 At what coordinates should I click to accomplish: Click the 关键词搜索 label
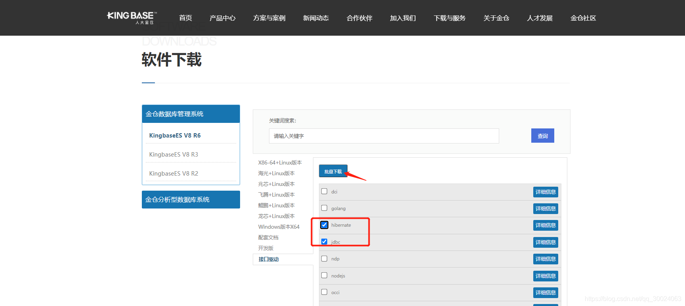tap(282, 120)
